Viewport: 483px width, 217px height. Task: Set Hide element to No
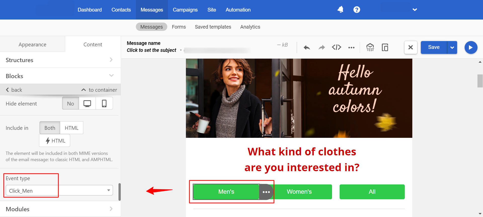tap(70, 103)
